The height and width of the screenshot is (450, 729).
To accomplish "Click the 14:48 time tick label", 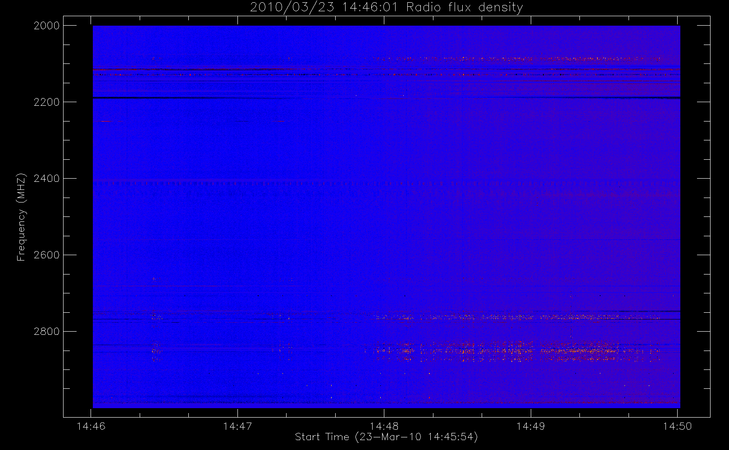I will 384,426.
